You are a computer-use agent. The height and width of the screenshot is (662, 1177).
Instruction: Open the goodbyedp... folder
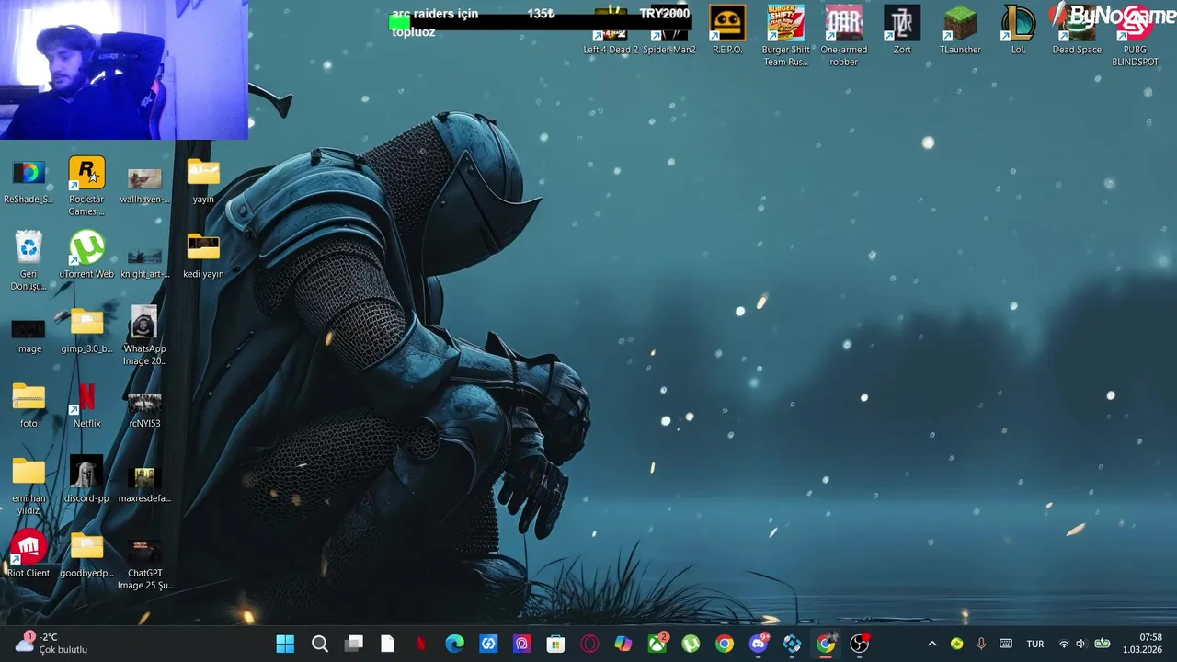(x=86, y=555)
